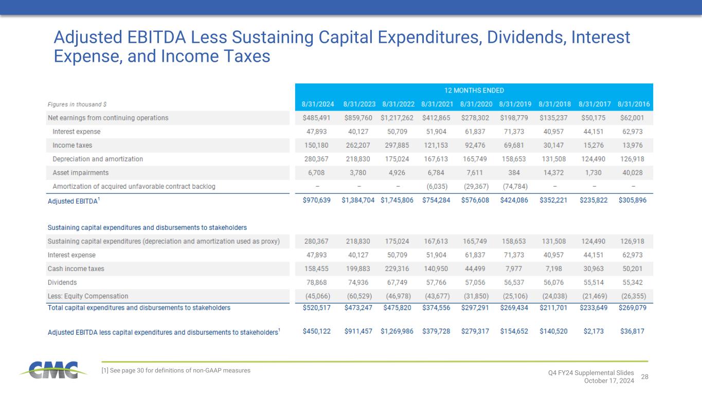
Task: Click the Asset impairments row label
Action: click(80, 173)
